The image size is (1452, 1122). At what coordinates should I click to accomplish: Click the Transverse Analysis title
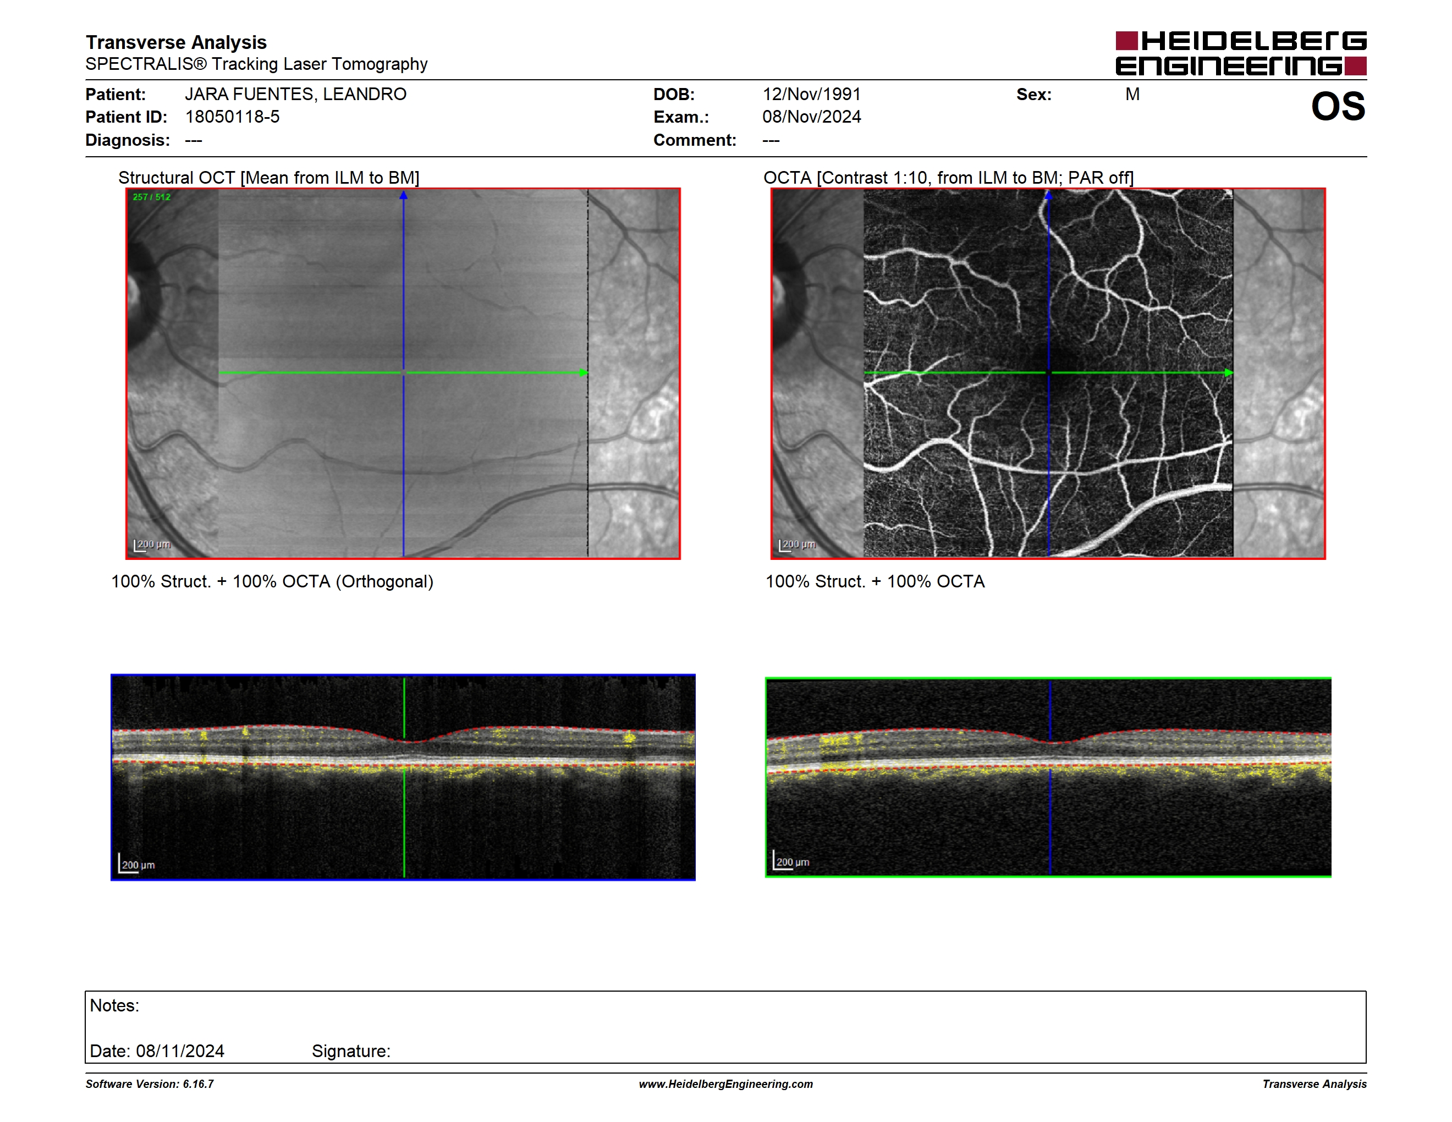point(176,42)
